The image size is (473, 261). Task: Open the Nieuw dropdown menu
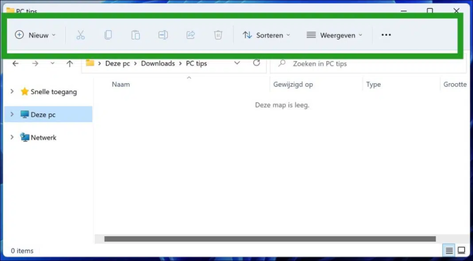(x=35, y=35)
